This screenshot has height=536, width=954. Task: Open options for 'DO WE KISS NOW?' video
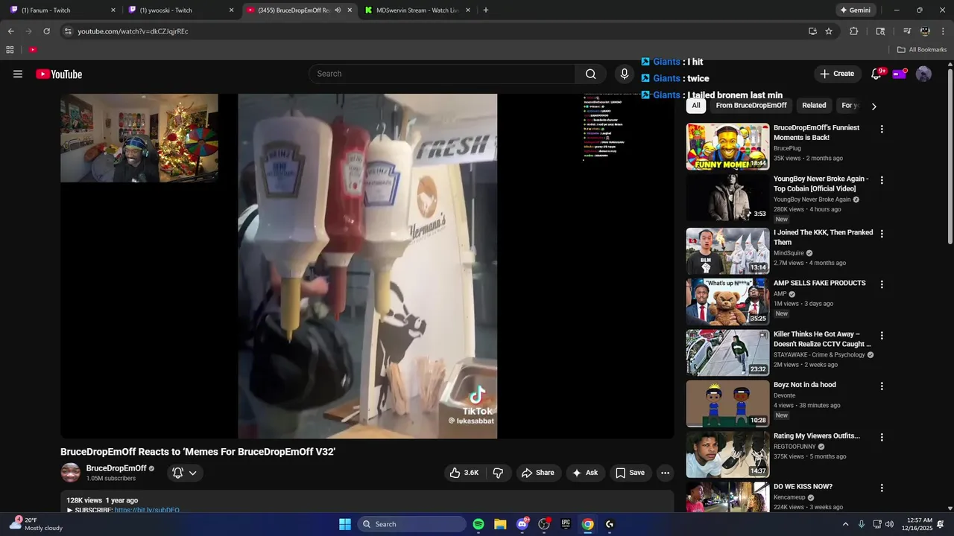pos(882,488)
